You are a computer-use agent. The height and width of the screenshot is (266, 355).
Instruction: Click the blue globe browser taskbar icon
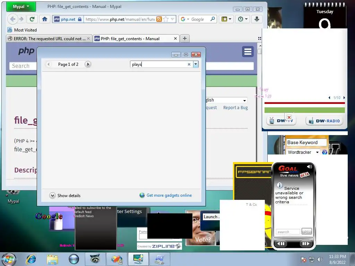click(74, 259)
